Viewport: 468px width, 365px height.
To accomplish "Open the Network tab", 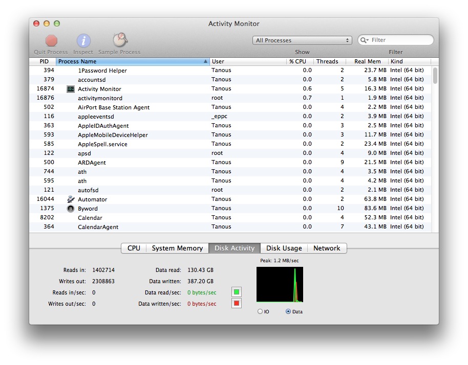I will tap(327, 248).
